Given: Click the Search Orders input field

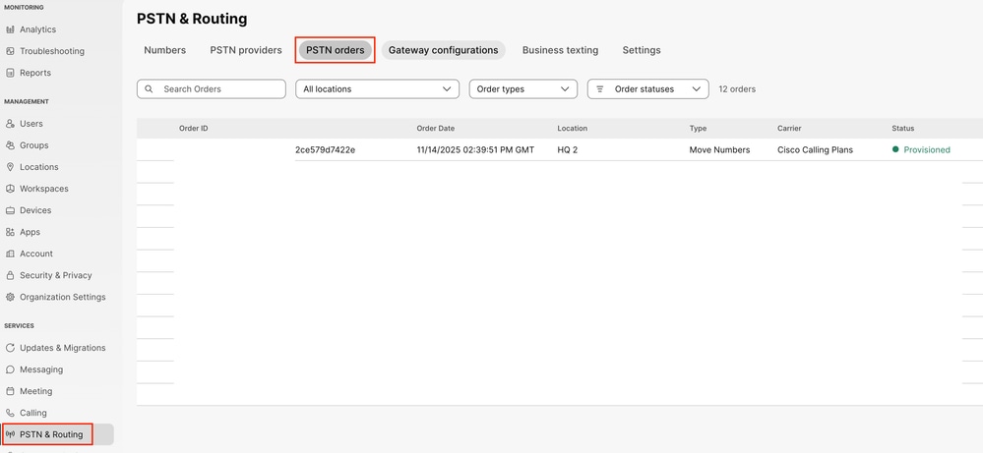Looking at the screenshot, I should (x=212, y=88).
